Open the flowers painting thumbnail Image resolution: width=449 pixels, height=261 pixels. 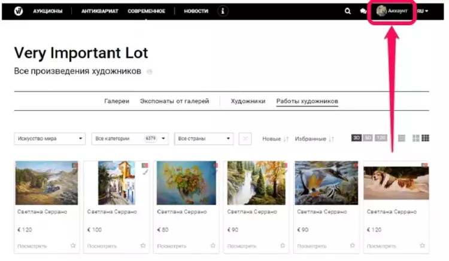pos(186,183)
